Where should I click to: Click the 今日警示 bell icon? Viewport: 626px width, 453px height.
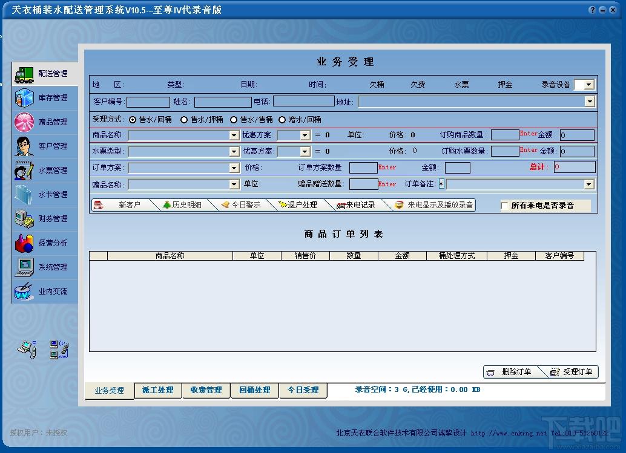pos(226,205)
